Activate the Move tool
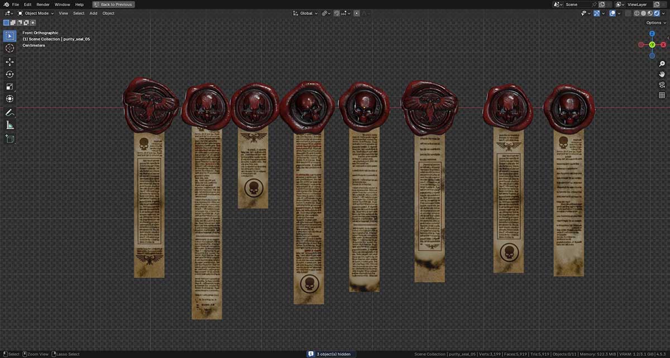Image resolution: width=670 pixels, height=358 pixels. coord(9,62)
